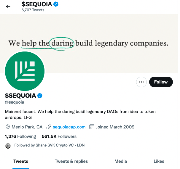
Task: Click the verified badge in the header
Action: [55, 4]
